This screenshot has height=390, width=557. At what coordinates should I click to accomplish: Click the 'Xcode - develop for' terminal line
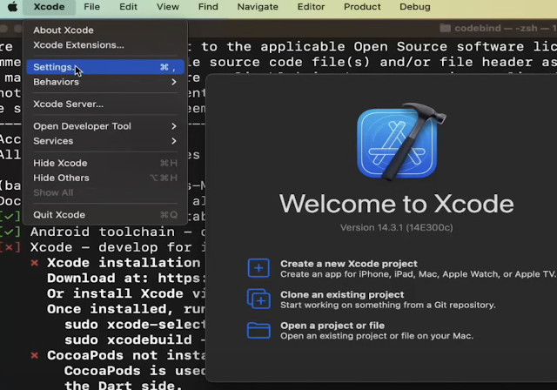tap(118, 247)
